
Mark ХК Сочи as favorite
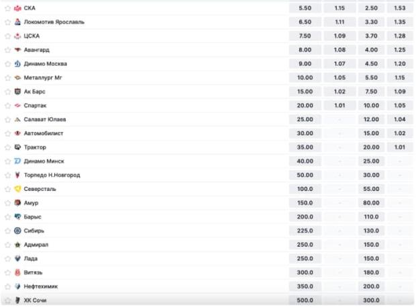point(7,301)
